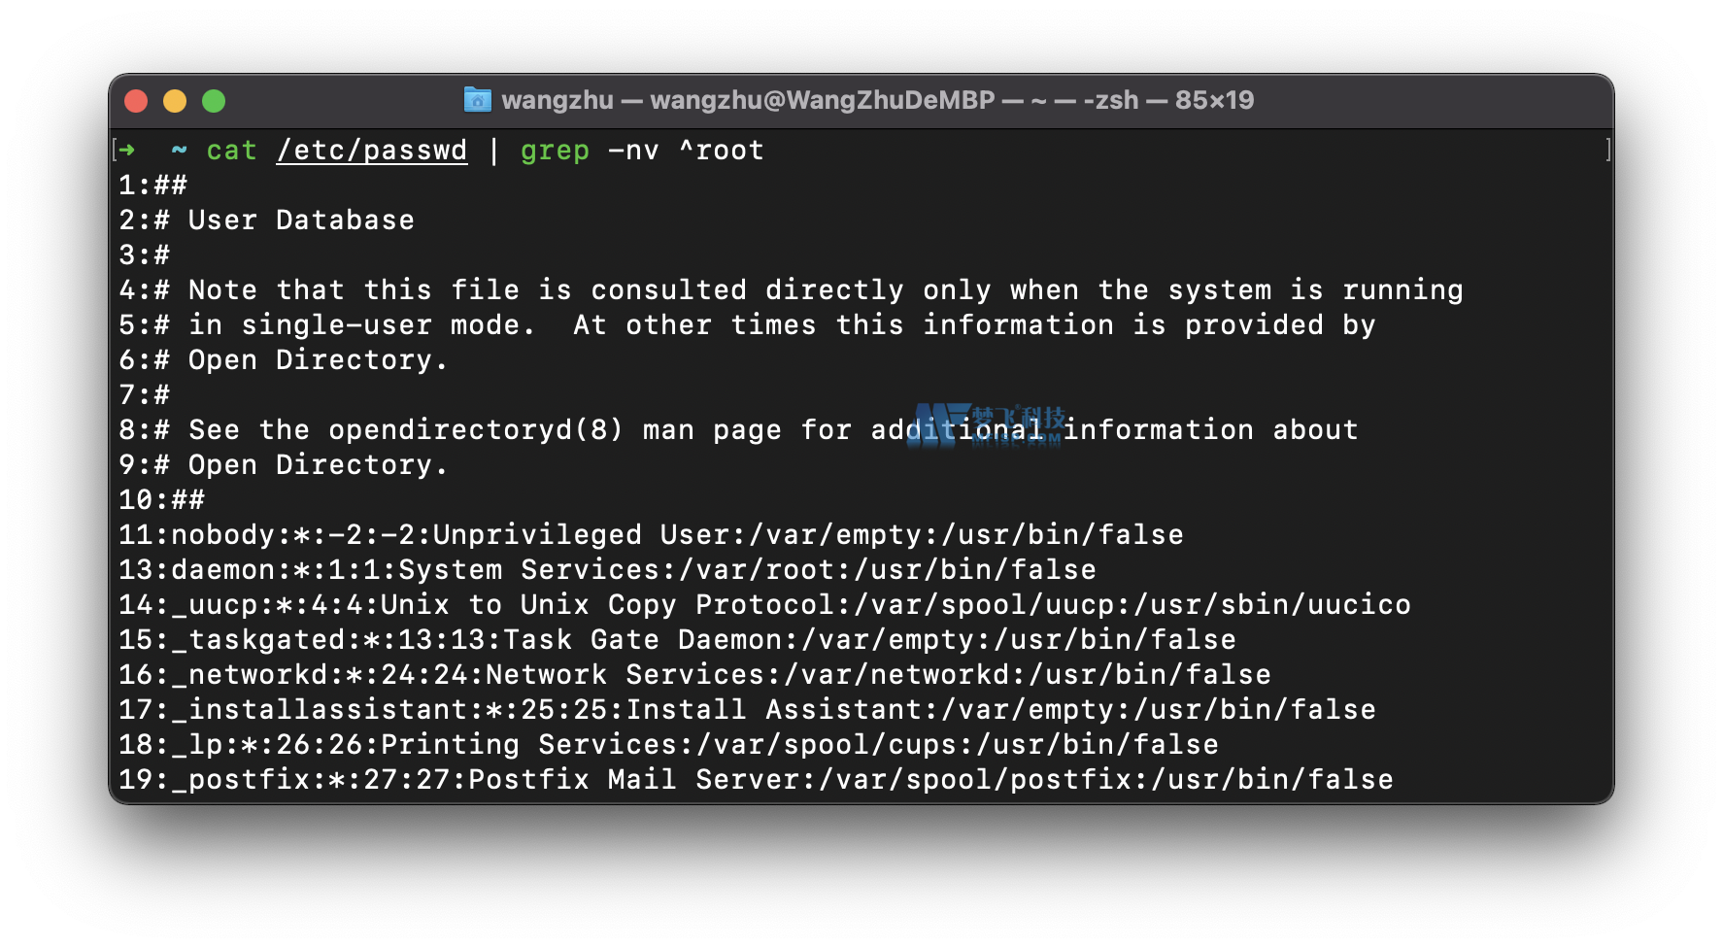Click the green prompt arrow

(127, 151)
